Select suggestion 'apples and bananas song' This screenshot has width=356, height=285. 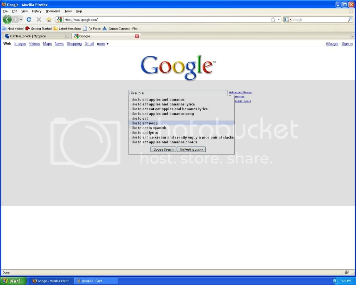pos(181,114)
